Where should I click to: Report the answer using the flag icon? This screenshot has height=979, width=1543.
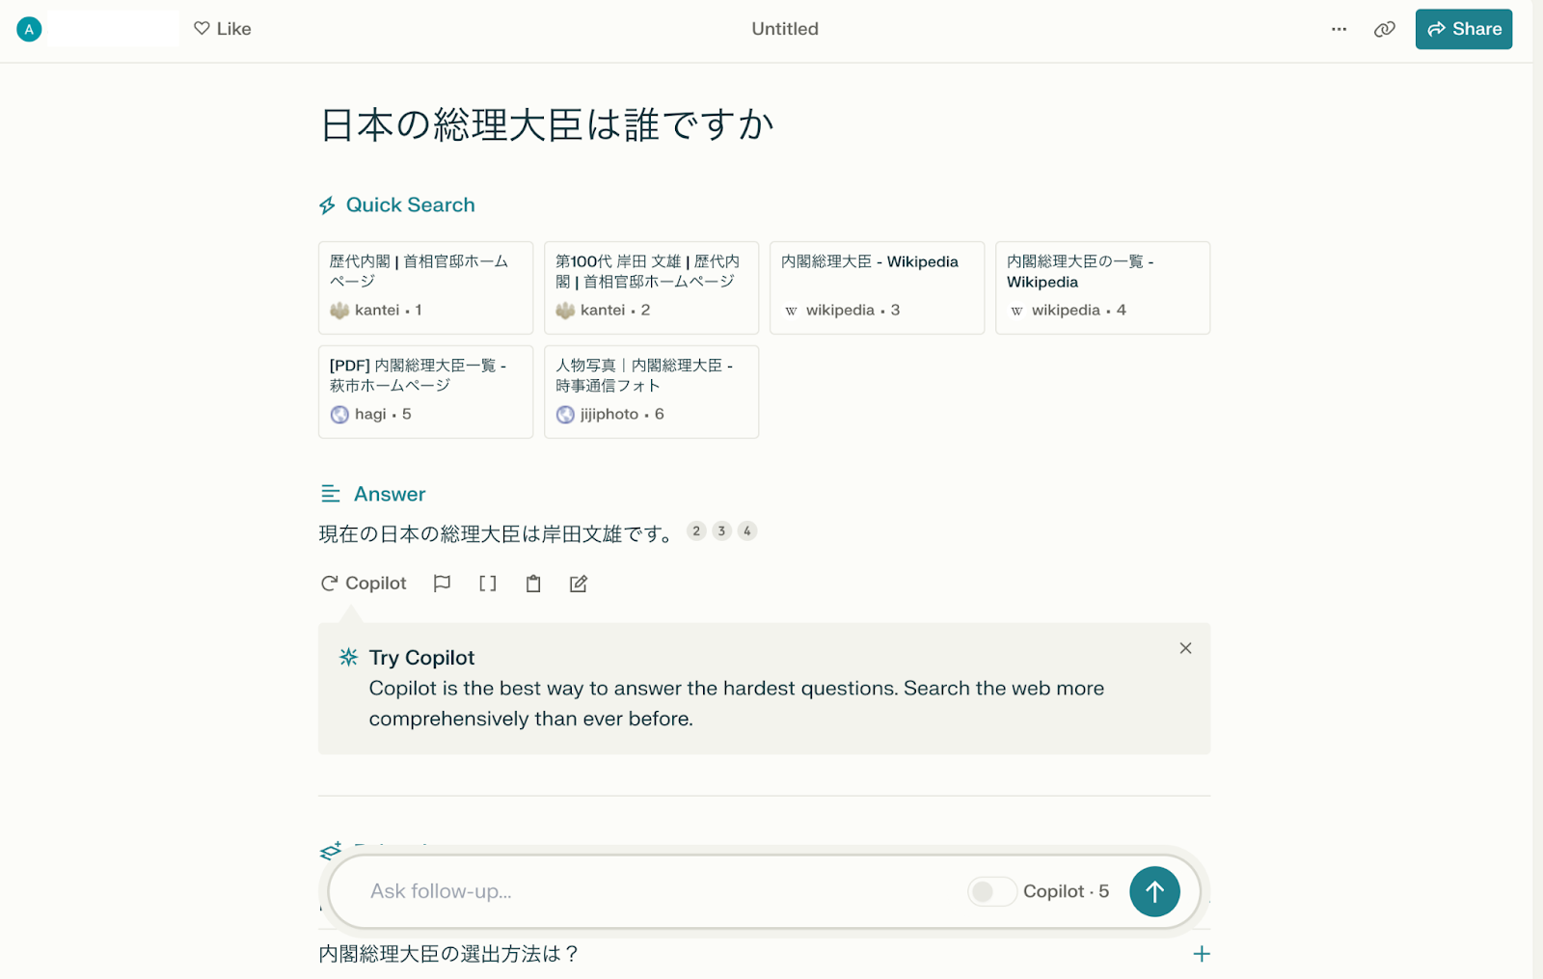click(442, 584)
